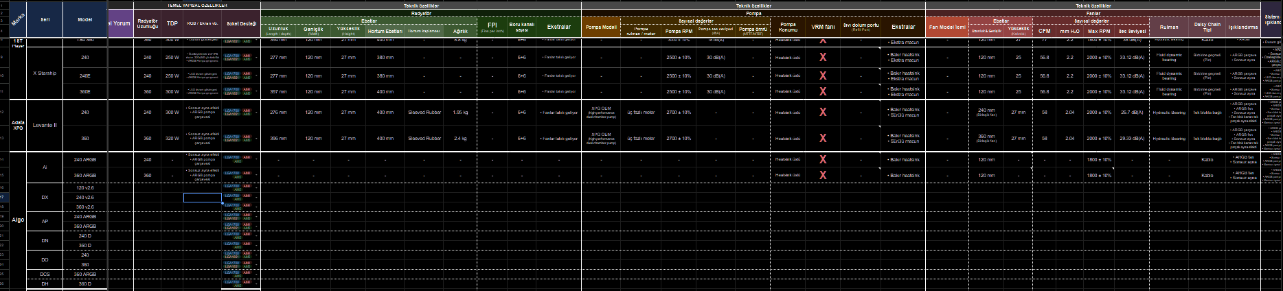Select the 240 D model cell
The height and width of the screenshot is (291, 1283).
(x=85, y=235)
